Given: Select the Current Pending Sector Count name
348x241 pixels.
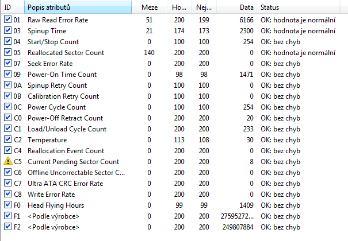Looking at the screenshot, I should pyautogui.click(x=73, y=162).
